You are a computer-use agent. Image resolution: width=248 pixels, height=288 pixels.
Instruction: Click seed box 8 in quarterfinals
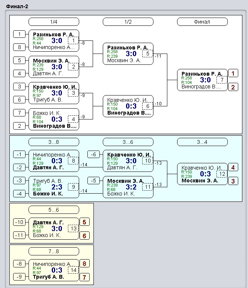click(19, 47)
